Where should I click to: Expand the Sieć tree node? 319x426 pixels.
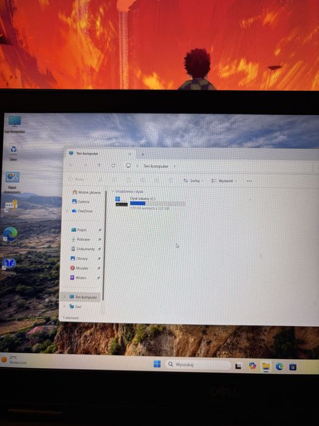64,306
